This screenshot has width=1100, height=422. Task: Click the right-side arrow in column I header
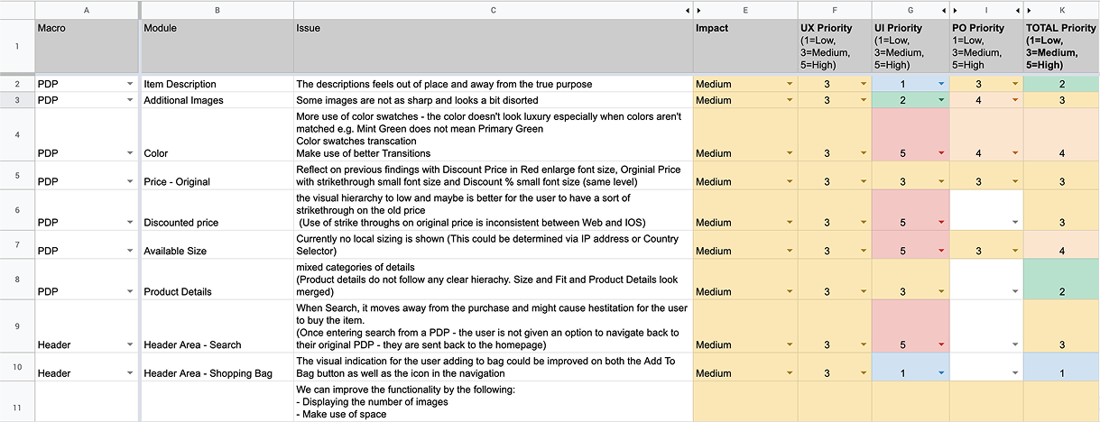[x=1017, y=10]
